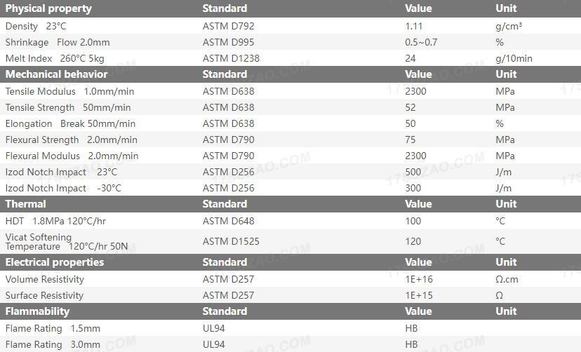Image resolution: width=581 pixels, height=352 pixels.
Task: Select the Izod Notch Impact value 500
Action: pyautogui.click(x=413, y=172)
